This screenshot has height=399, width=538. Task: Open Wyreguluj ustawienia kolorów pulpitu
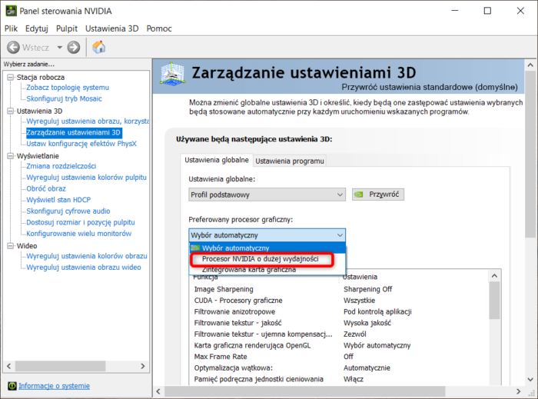click(x=86, y=178)
